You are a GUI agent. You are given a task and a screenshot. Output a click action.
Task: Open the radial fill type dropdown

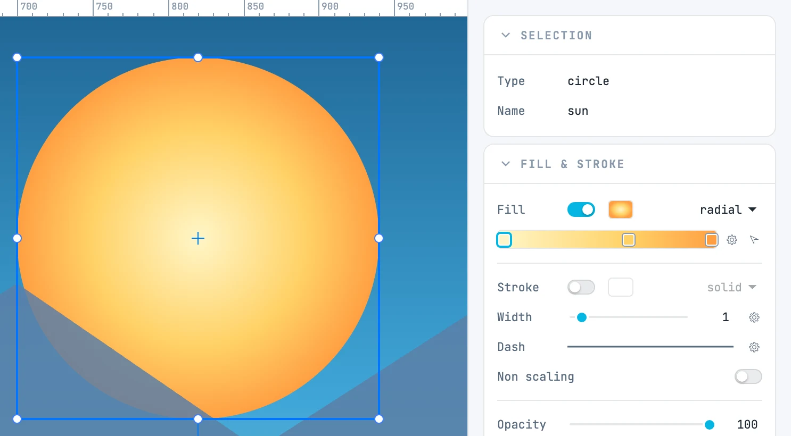click(x=728, y=209)
